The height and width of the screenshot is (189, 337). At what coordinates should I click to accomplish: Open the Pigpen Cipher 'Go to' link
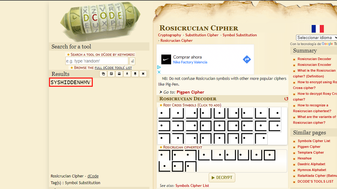tap(190, 92)
